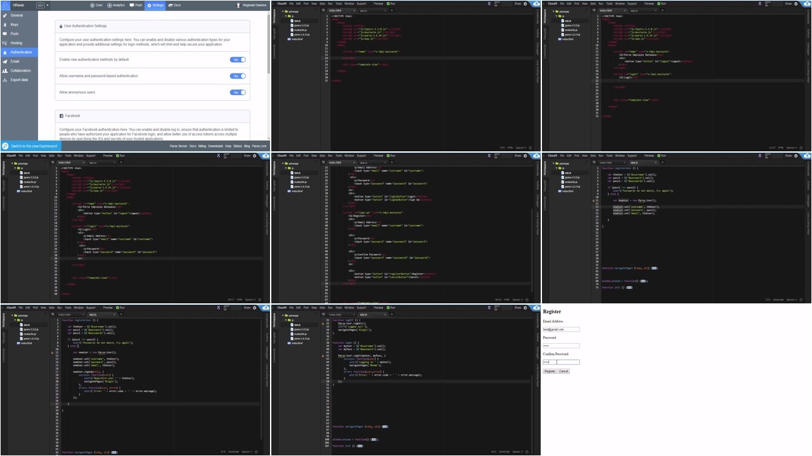
Task: Open Collaborators in Parse sidebar
Action: coord(19,70)
